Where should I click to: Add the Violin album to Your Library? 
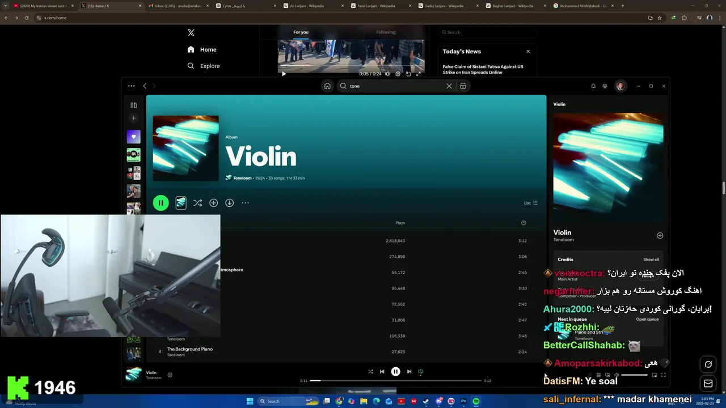pyautogui.click(x=213, y=203)
